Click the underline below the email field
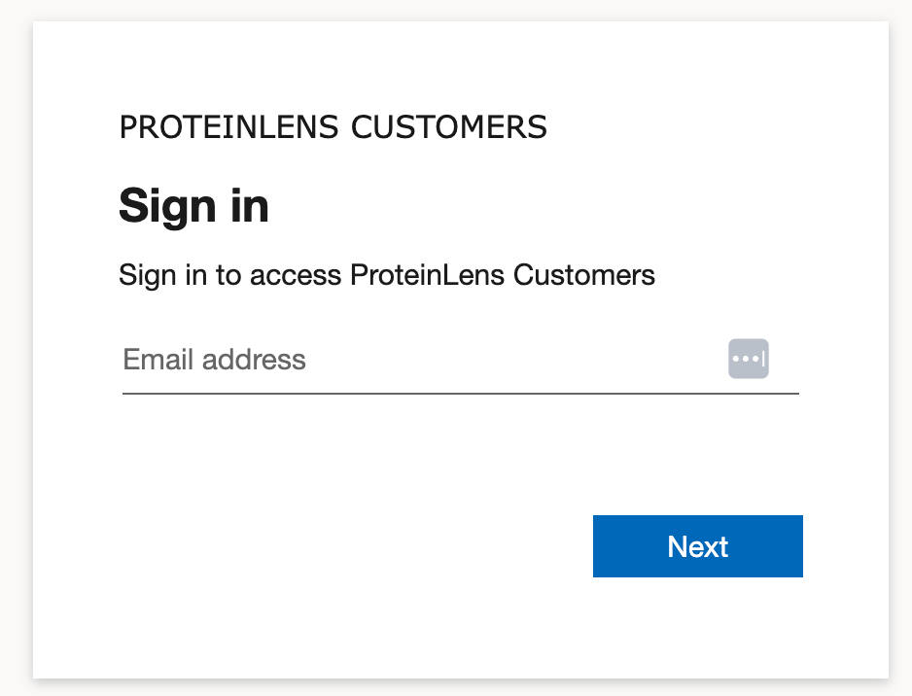The height and width of the screenshot is (696, 912). (x=460, y=393)
